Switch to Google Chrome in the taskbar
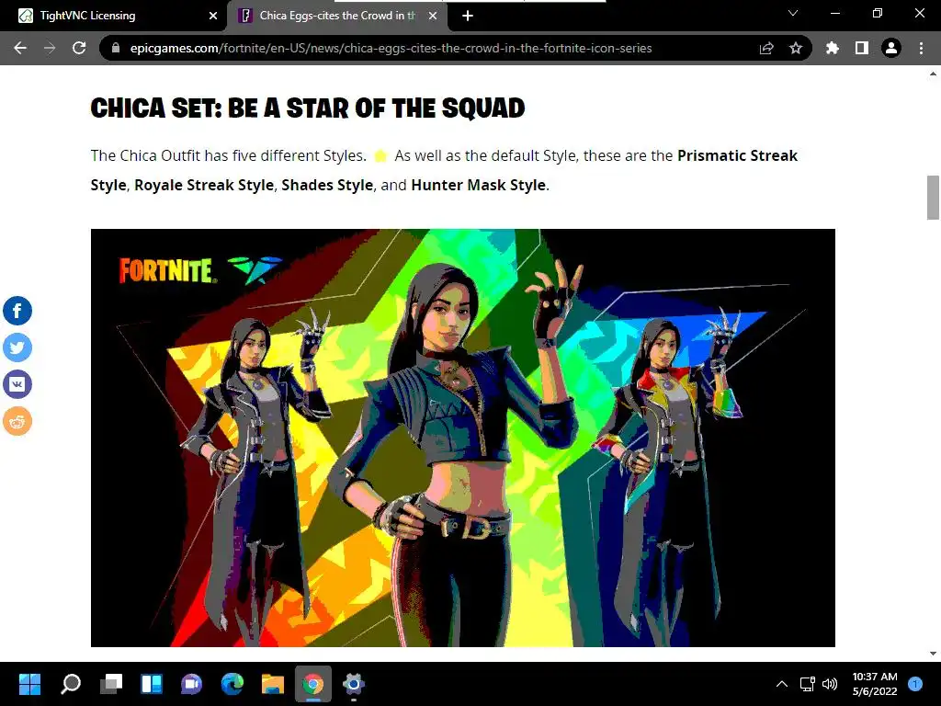Image resolution: width=941 pixels, height=706 pixels. pos(312,683)
